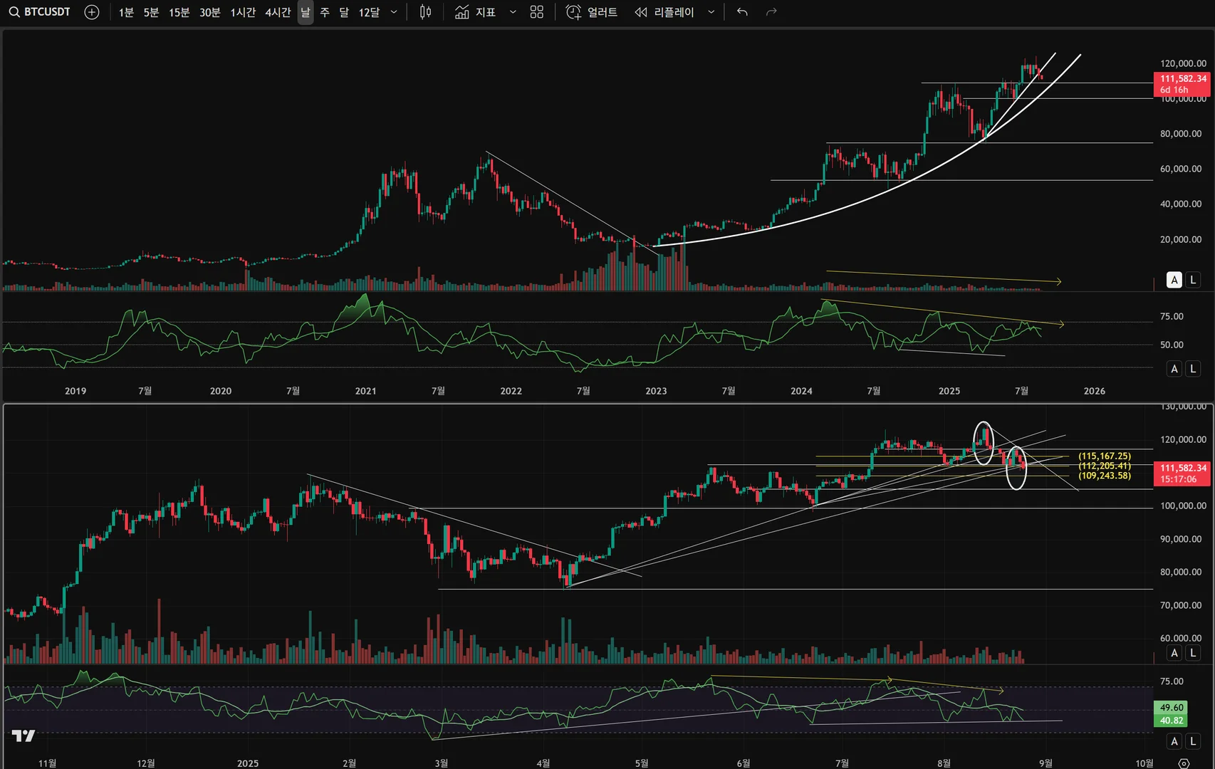This screenshot has width=1215, height=769.
Task: Click the lower chart price label with 15:17:06 countdown
Action: click(1182, 474)
